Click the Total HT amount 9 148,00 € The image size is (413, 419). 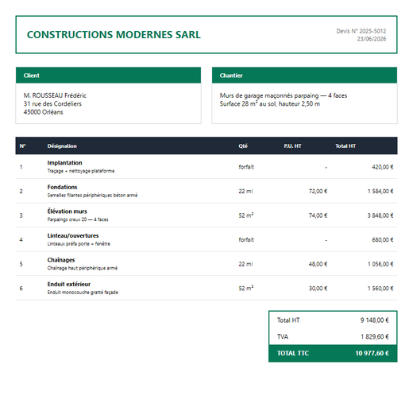click(374, 320)
